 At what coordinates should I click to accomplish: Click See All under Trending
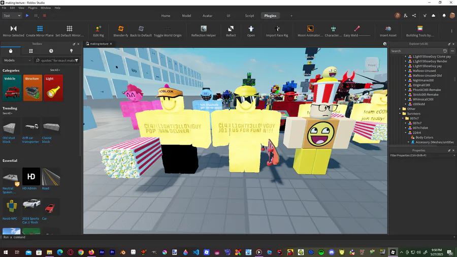[x=7, y=113]
